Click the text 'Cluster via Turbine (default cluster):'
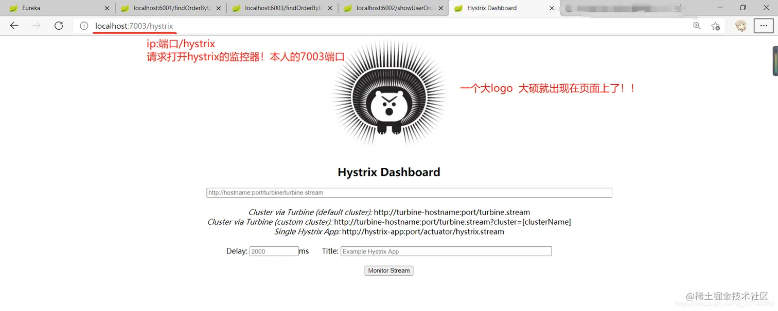 (x=310, y=212)
